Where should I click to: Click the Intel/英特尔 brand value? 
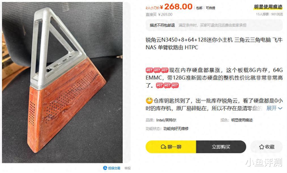click(x=166, y=120)
